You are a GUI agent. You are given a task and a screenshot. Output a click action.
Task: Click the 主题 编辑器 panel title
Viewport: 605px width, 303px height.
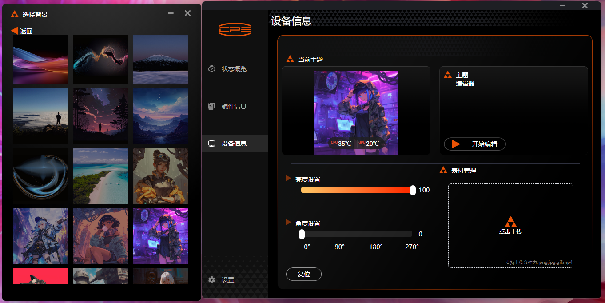click(x=465, y=79)
